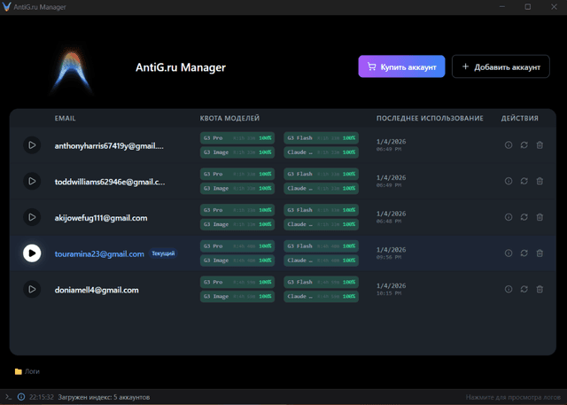Open the Логи folder
The image size is (567, 405).
click(x=27, y=371)
